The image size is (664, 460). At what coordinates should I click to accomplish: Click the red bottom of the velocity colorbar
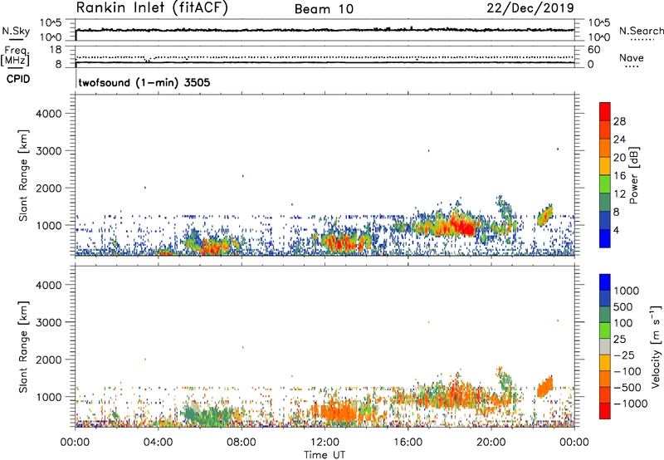pyautogui.click(x=605, y=411)
